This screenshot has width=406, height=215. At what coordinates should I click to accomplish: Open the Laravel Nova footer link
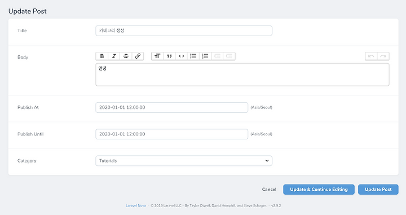[136, 205]
